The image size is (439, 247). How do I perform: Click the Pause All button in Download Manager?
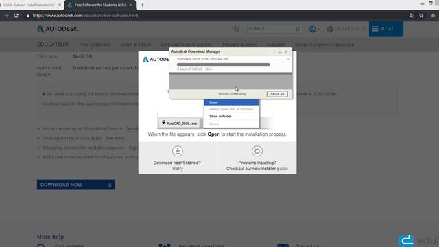coord(277,94)
